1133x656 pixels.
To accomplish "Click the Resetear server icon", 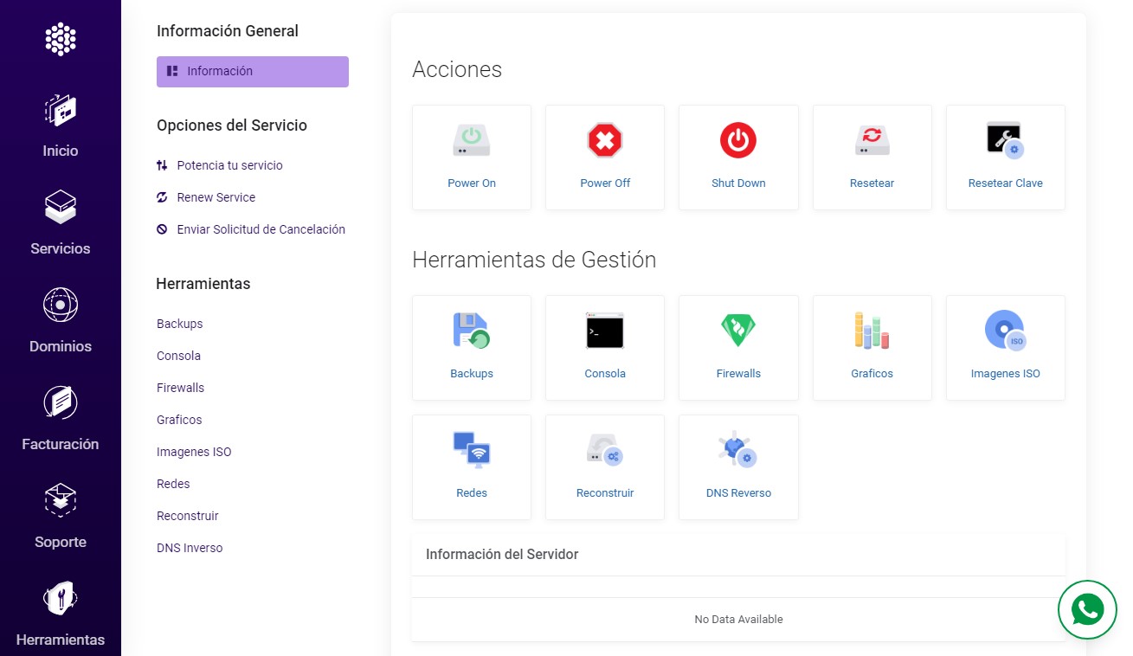I will tap(872, 140).
